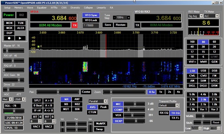The image size is (224, 134).
Task: Select CWL mode
Action: click(192, 76)
